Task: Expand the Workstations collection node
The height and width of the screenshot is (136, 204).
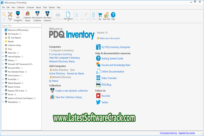Action: click(3, 102)
